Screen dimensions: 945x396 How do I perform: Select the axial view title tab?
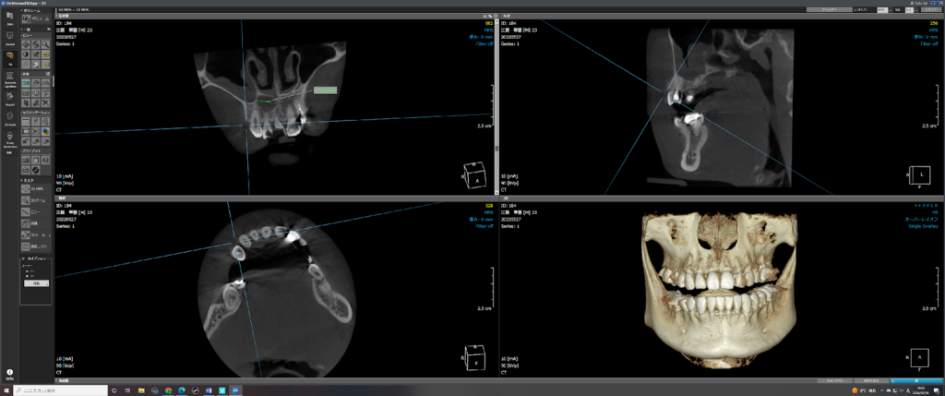point(63,197)
